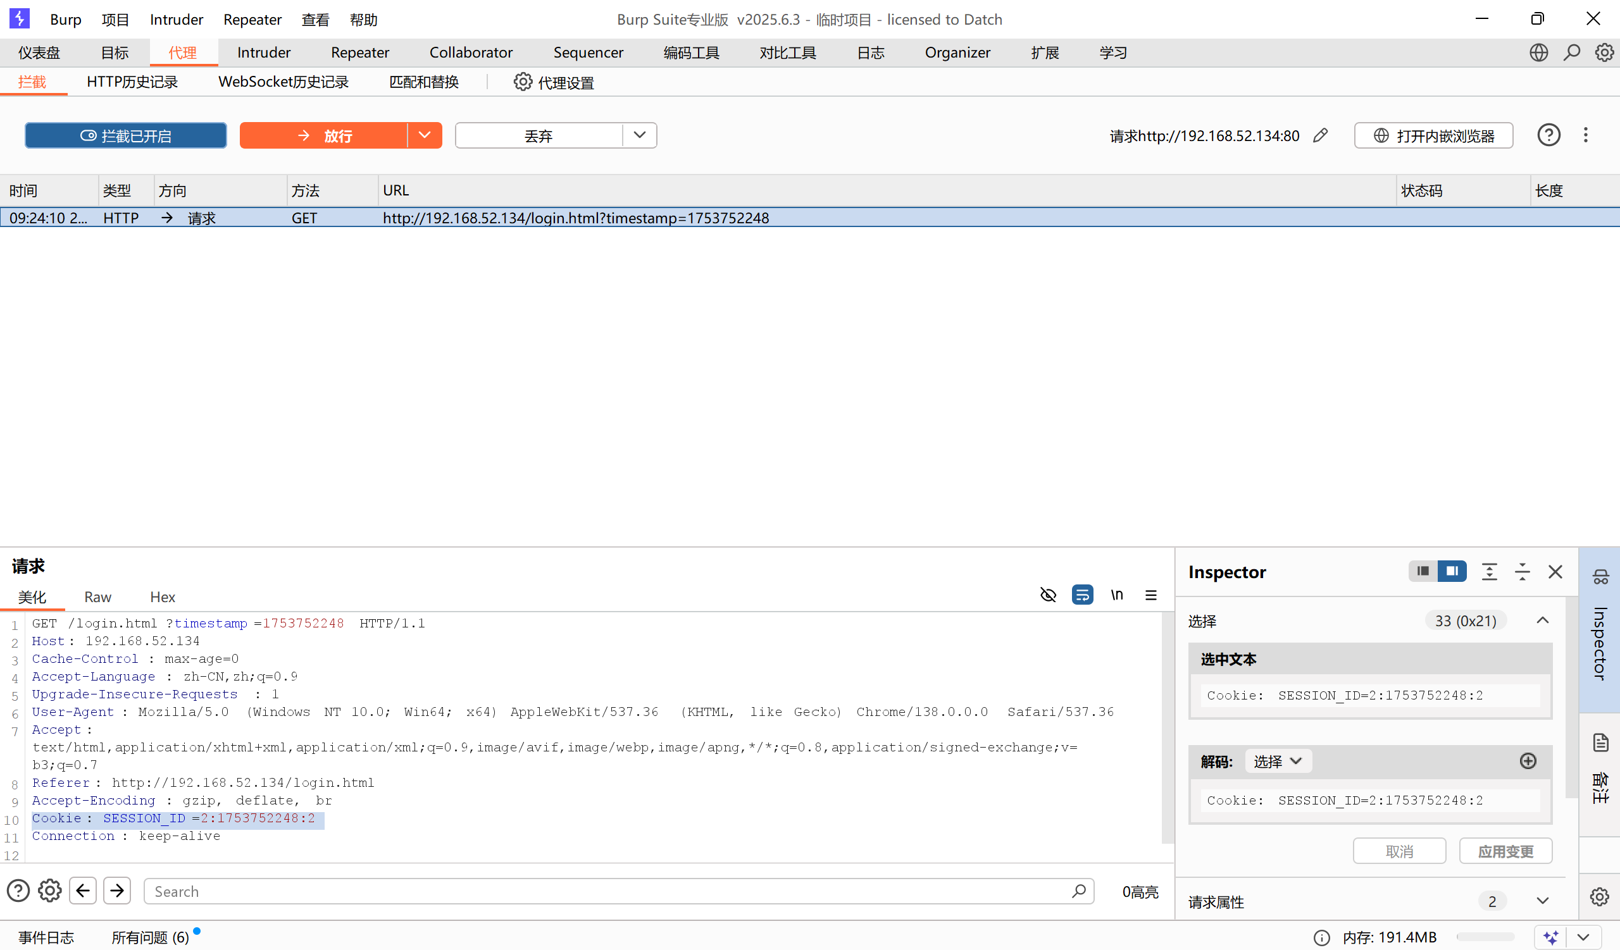Open the decode type select dropdown
The width and height of the screenshot is (1620, 950).
1278,761
